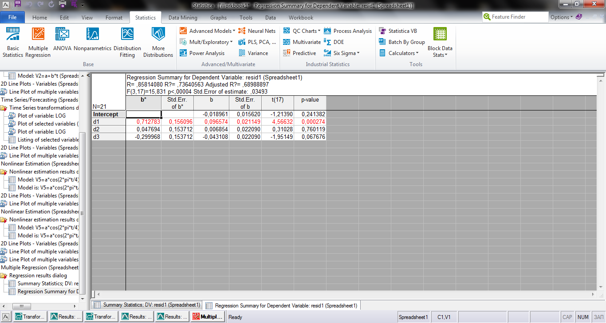Switch to Summary Statistics sheet tab
The image size is (606, 323).
tap(147, 305)
